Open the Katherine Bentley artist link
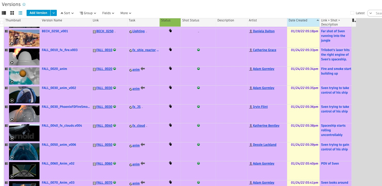382x186 pixels. (266, 126)
